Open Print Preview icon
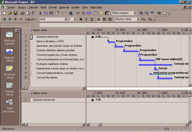This screenshot has height=132, width=192. (28, 13)
